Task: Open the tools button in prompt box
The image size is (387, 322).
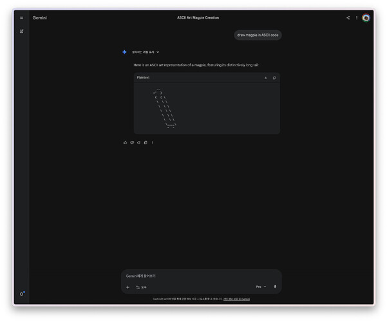Action: [x=141, y=287]
